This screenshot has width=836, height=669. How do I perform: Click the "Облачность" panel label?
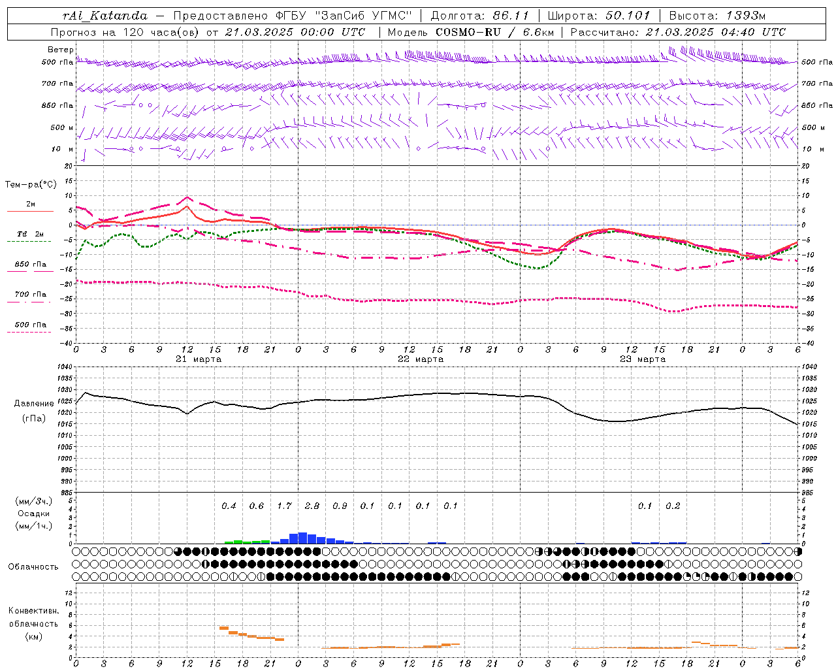coord(33,566)
